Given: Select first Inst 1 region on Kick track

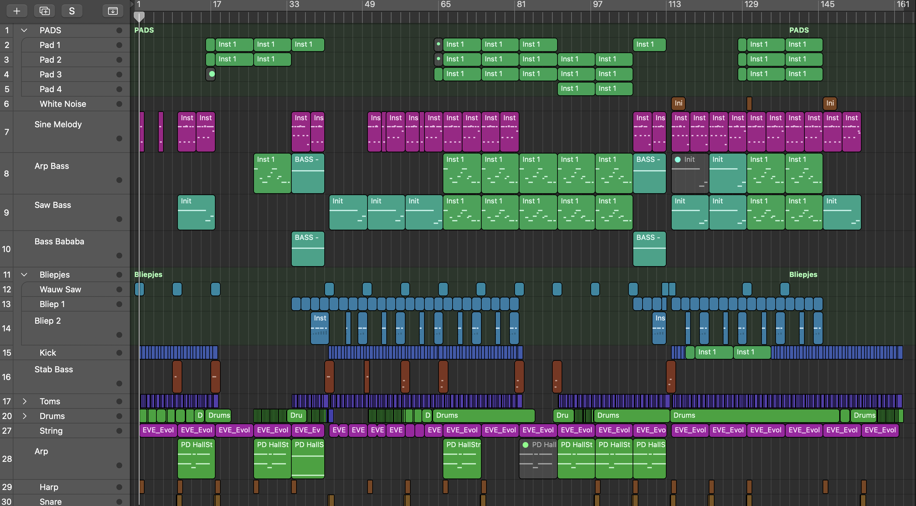Looking at the screenshot, I should coord(714,352).
